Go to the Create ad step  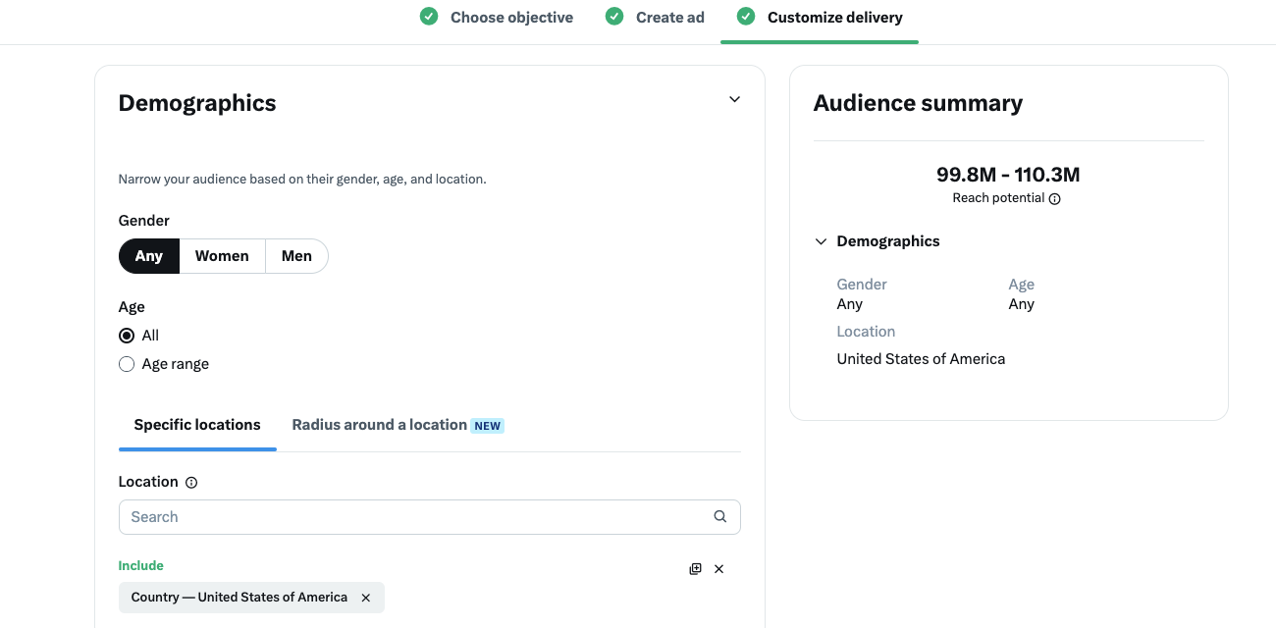(669, 17)
